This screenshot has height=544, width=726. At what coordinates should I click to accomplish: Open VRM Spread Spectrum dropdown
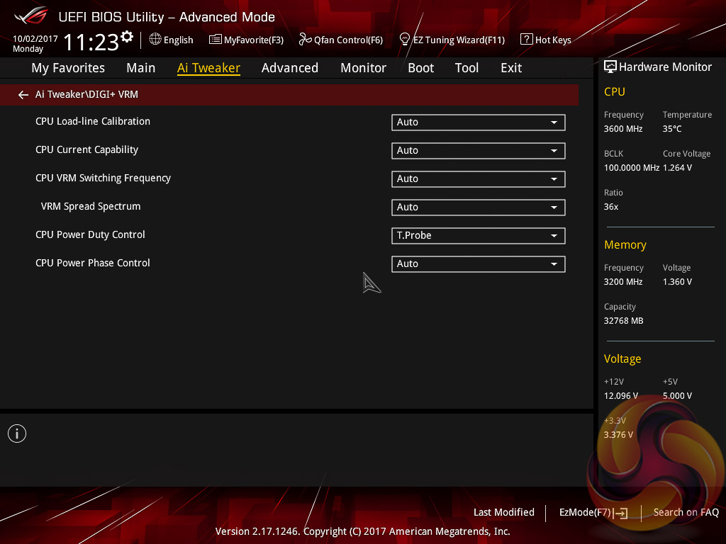coord(479,208)
